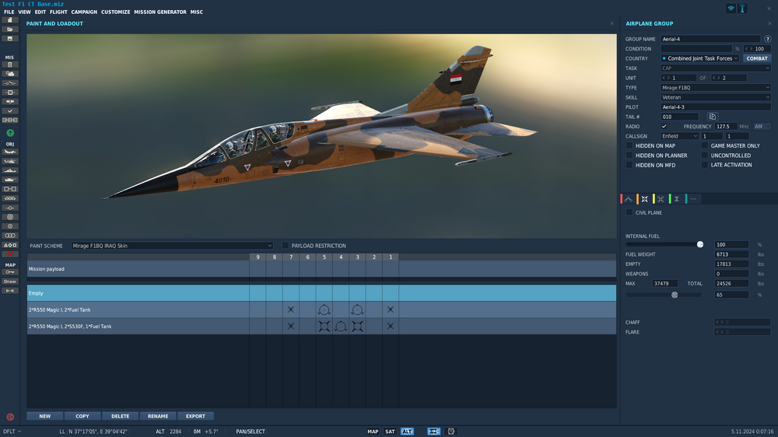Select the helicopter group object tool
This screenshot has width=778, height=437.
pyautogui.click(x=10, y=161)
